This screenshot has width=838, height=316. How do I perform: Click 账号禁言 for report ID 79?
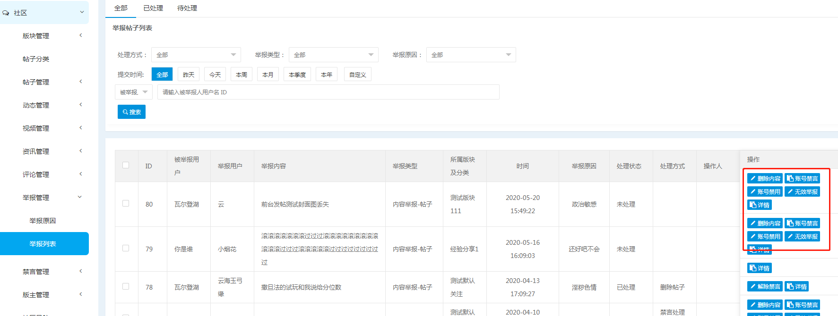(802, 223)
